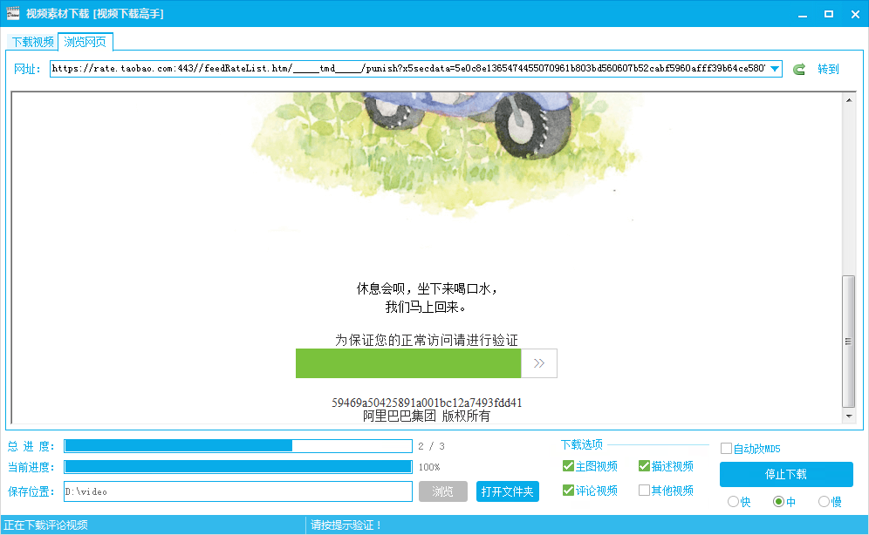Click the green refresh arrow icon beside 转到
Image resolution: width=869 pixels, height=535 pixels.
pos(798,69)
